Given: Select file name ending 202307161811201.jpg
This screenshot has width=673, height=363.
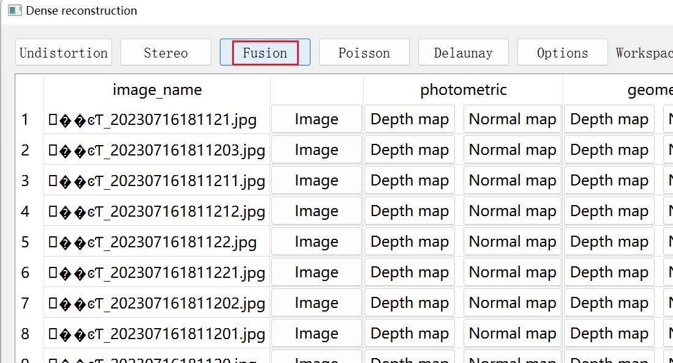Looking at the screenshot, I should click(x=157, y=334).
